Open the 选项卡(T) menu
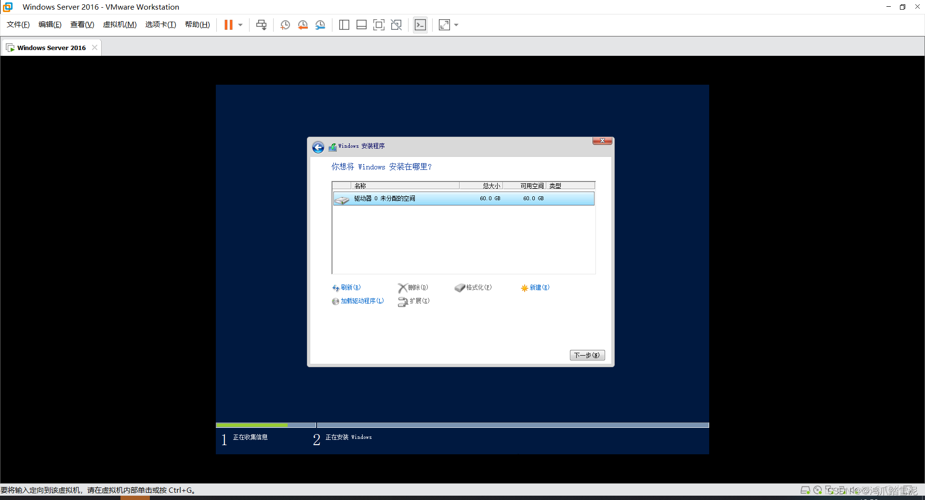Screen dimensions: 925x500 [x=161, y=25]
